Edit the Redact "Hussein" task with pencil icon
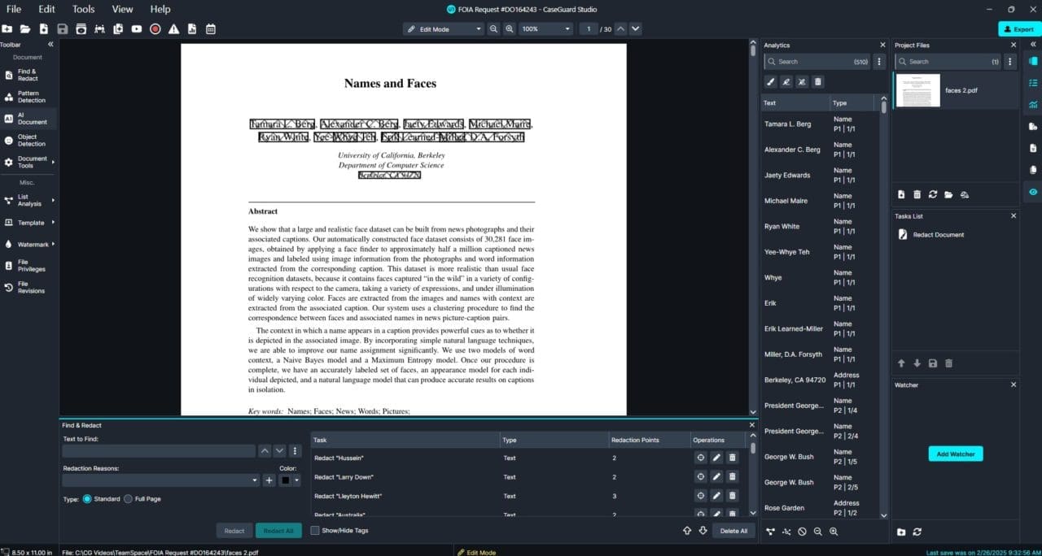 (715, 458)
